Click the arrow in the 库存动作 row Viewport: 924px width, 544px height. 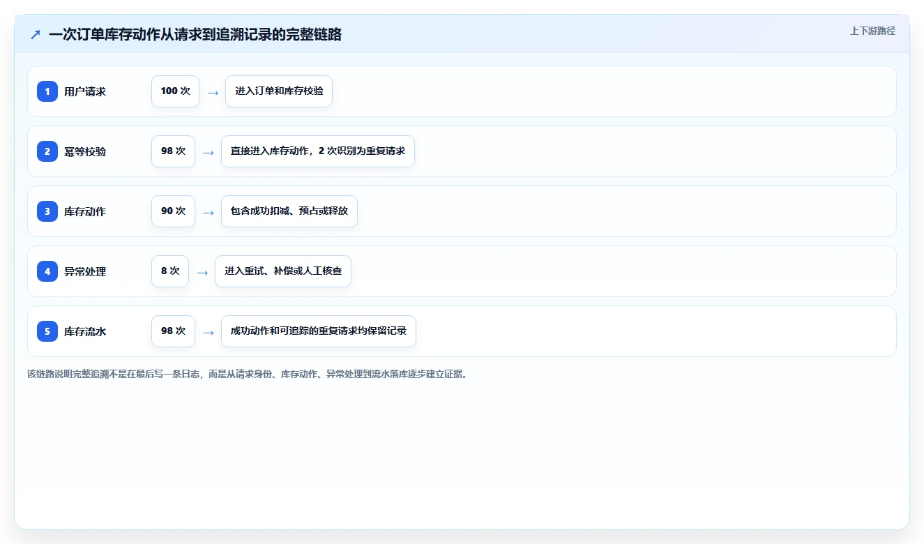point(208,212)
